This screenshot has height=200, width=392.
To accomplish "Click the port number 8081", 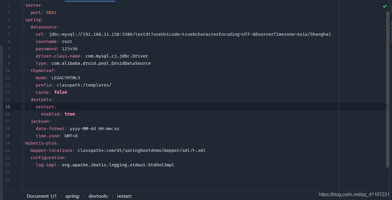I will (x=51, y=12).
